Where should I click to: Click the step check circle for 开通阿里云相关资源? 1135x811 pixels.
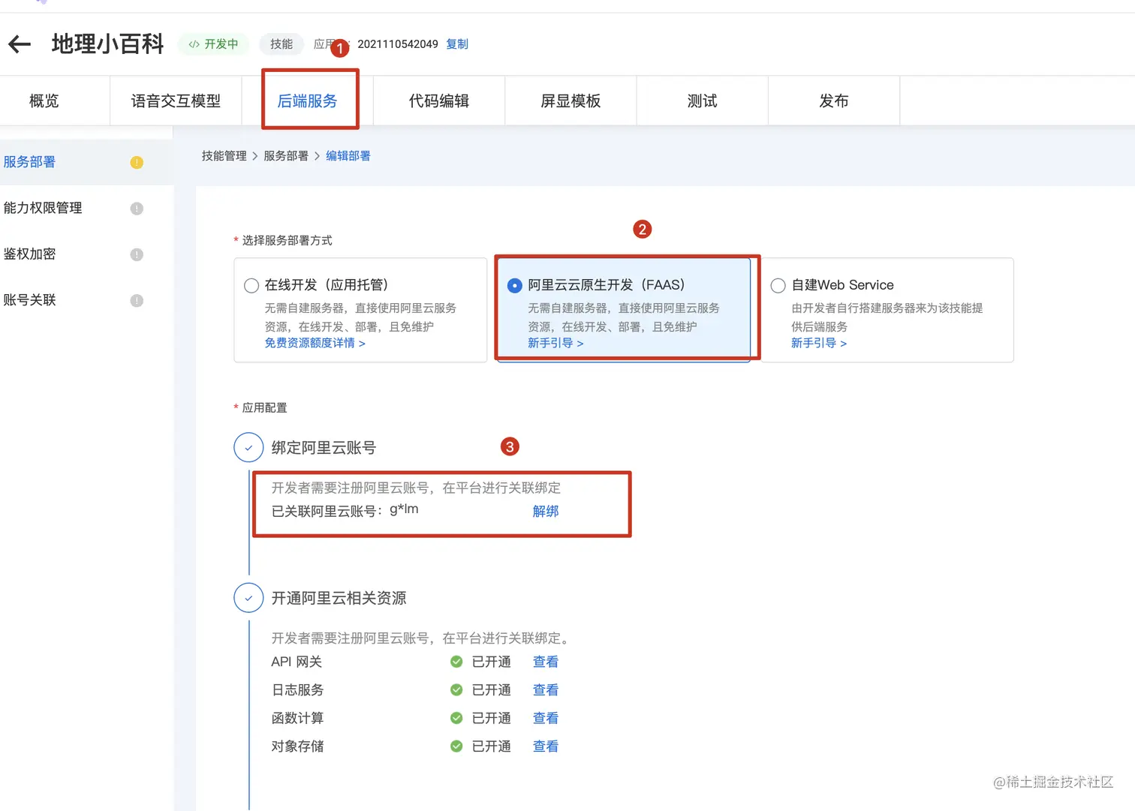coord(248,598)
